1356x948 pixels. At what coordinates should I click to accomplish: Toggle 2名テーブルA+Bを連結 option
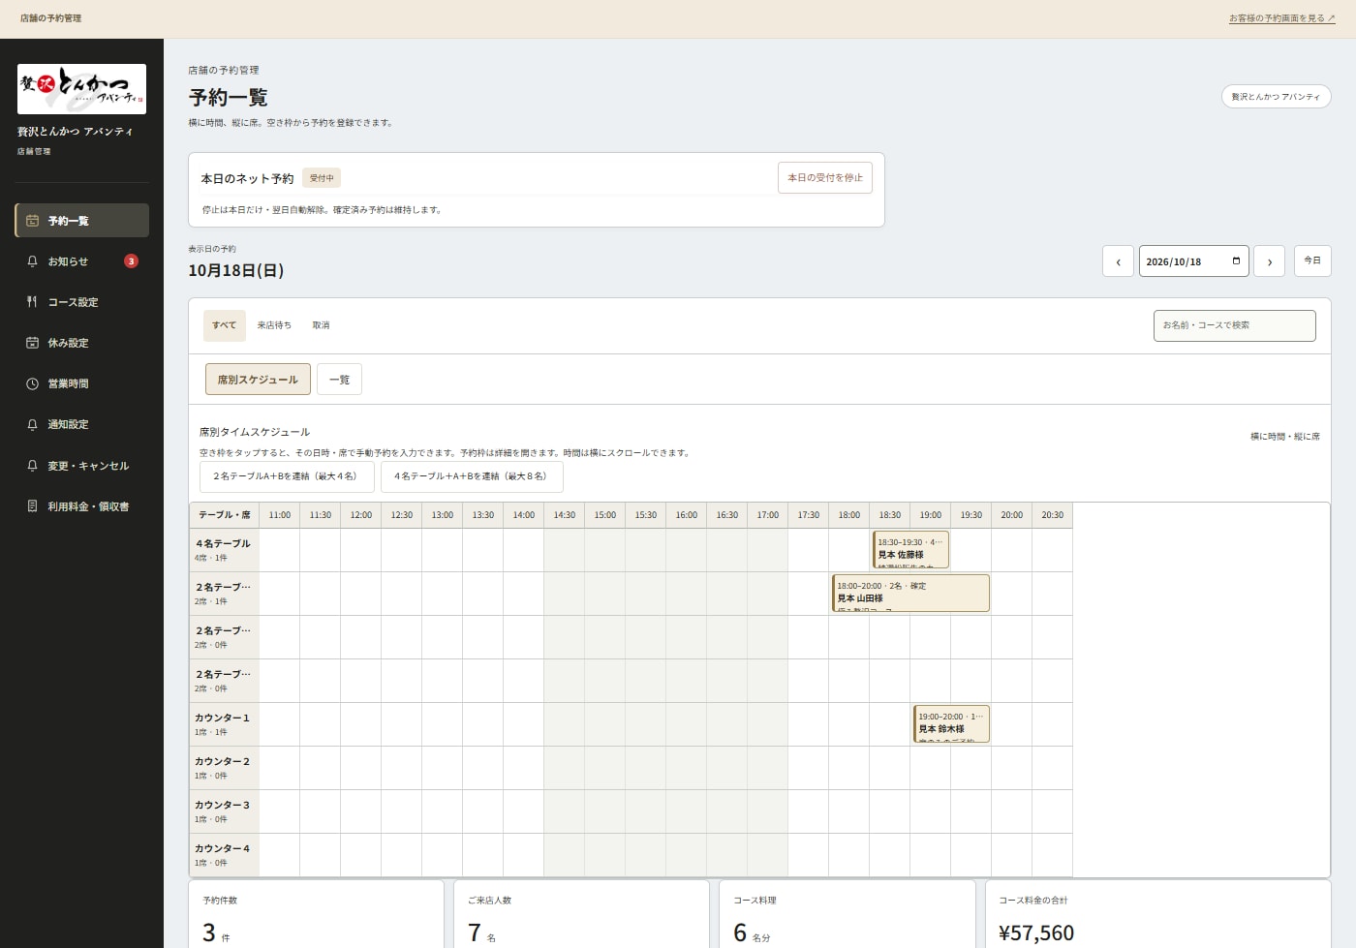[x=285, y=476]
